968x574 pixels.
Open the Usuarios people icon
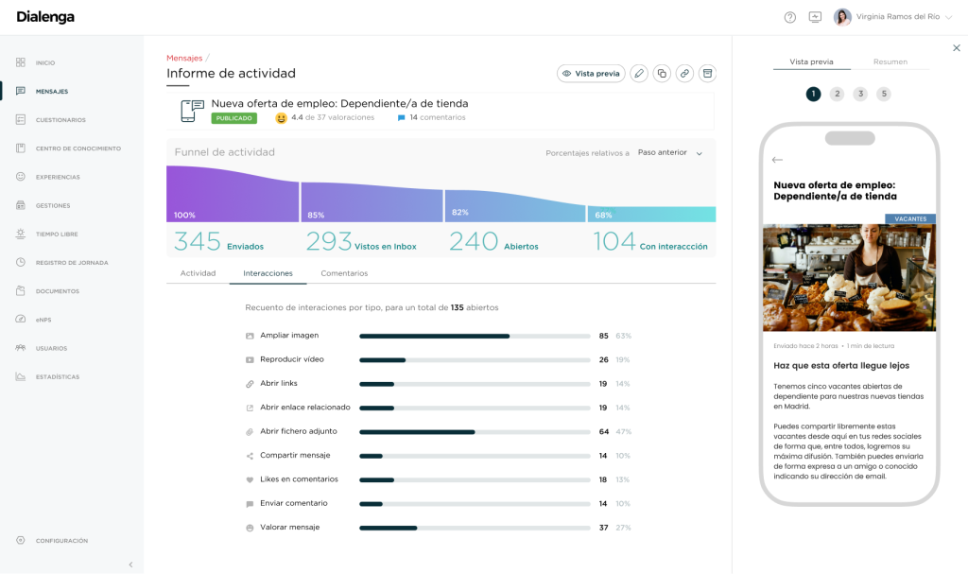(x=21, y=348)
